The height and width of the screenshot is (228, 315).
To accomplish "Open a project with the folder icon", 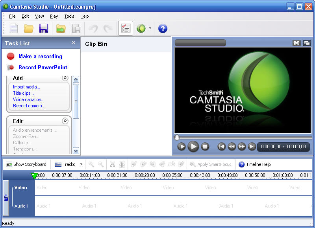I will 28,28.
